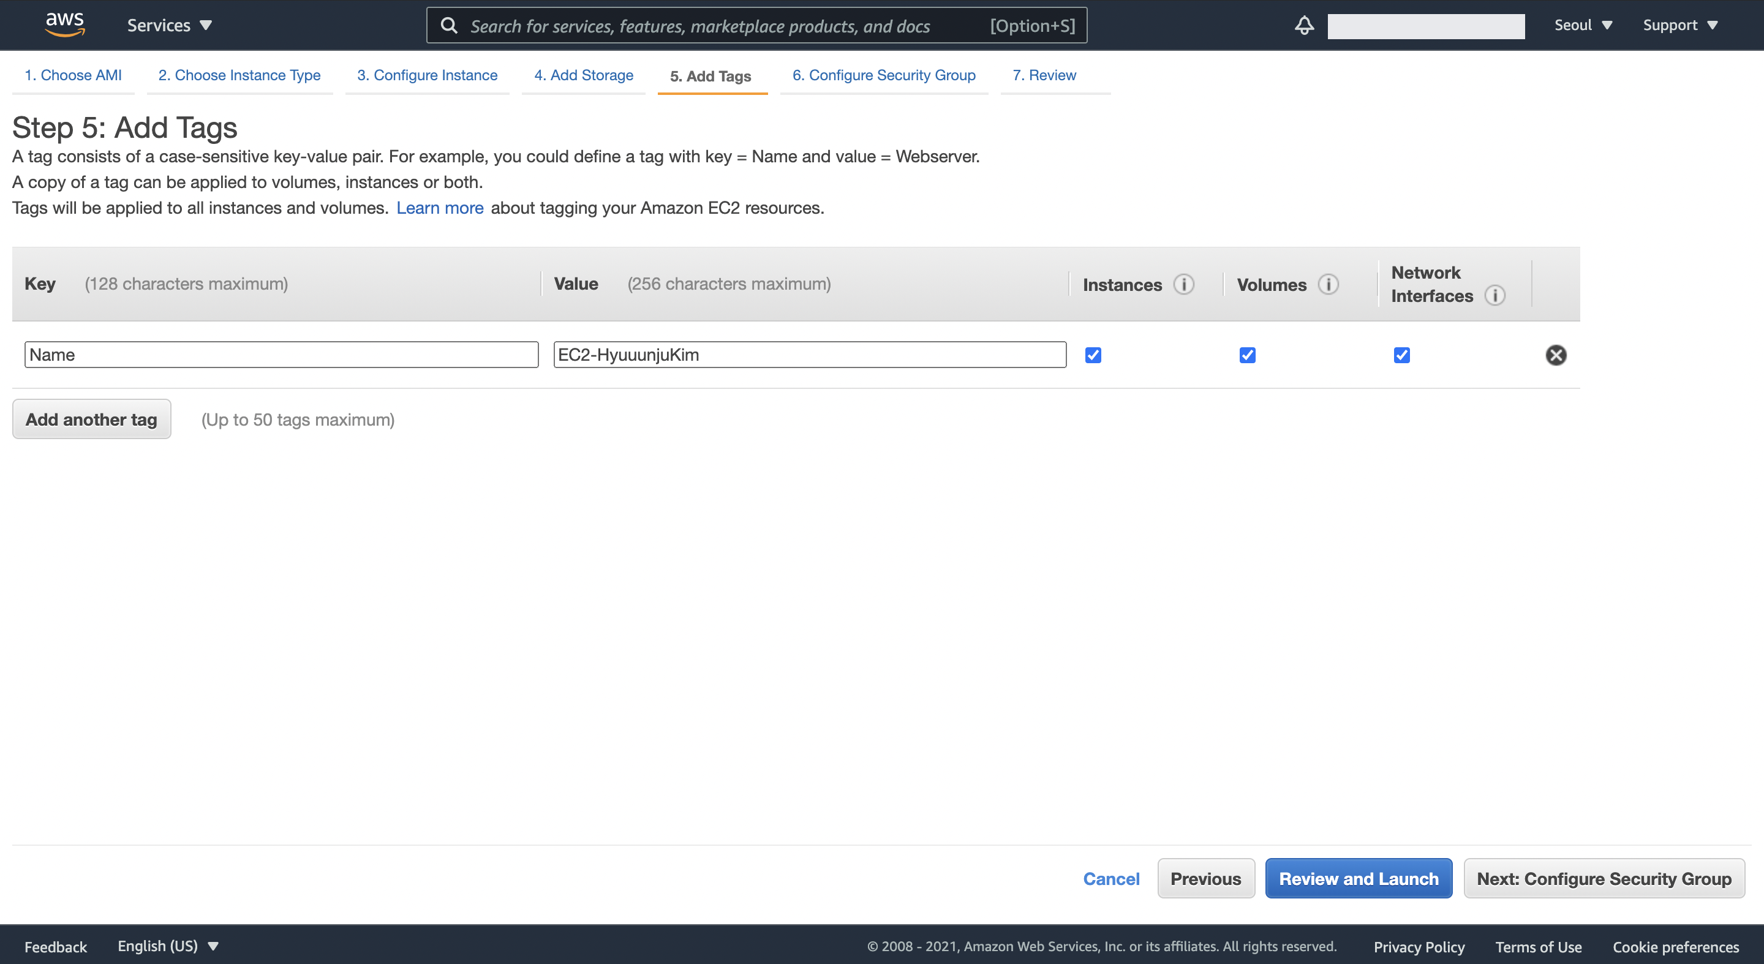
Task: Open the notifications bell icon
Action: coord(1304,25)
